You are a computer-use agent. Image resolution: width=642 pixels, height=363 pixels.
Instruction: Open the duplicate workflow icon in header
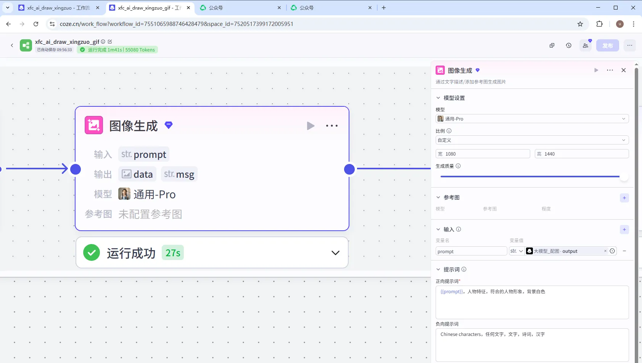coord(552,45)
